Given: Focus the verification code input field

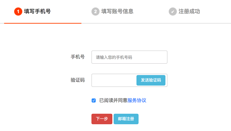Looking at the screenshot, I should (x=114, y=80).
